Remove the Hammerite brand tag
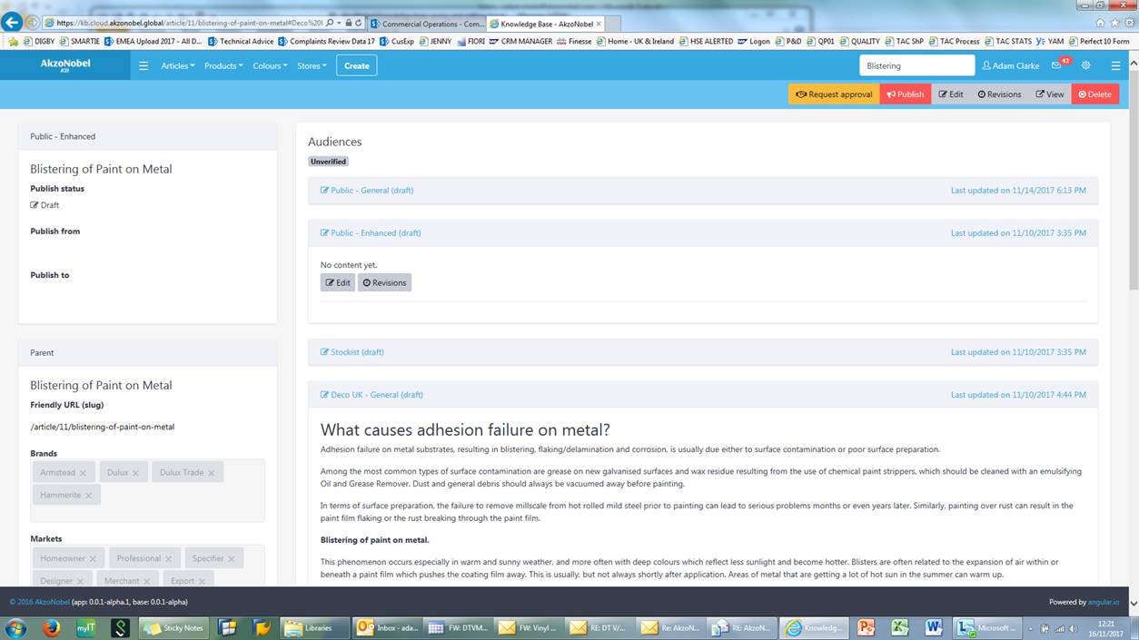 [x=88, y=495]
